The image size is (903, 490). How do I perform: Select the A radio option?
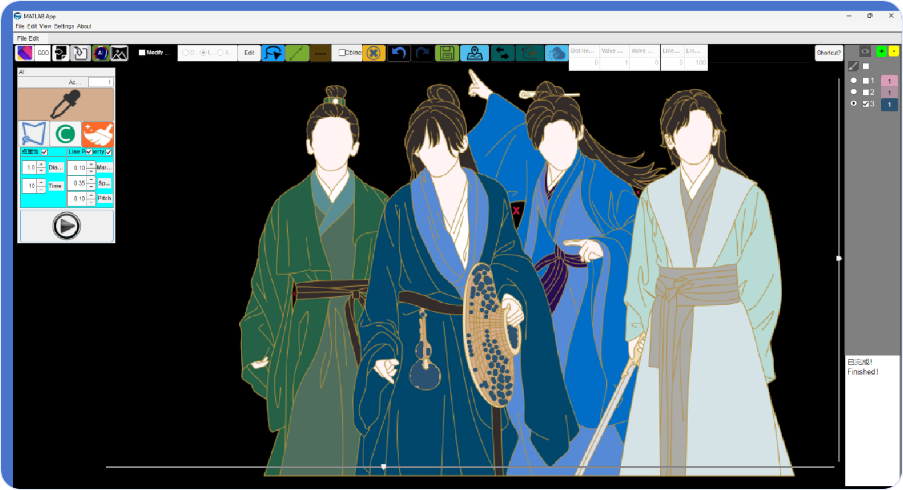pyautogui.click(x=220, y=53)
